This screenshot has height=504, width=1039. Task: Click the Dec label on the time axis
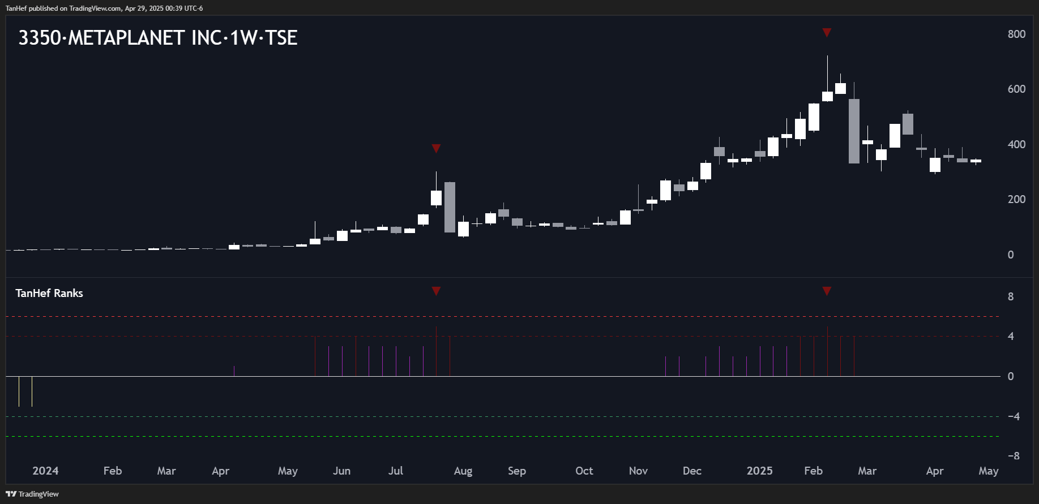[692, 471]
